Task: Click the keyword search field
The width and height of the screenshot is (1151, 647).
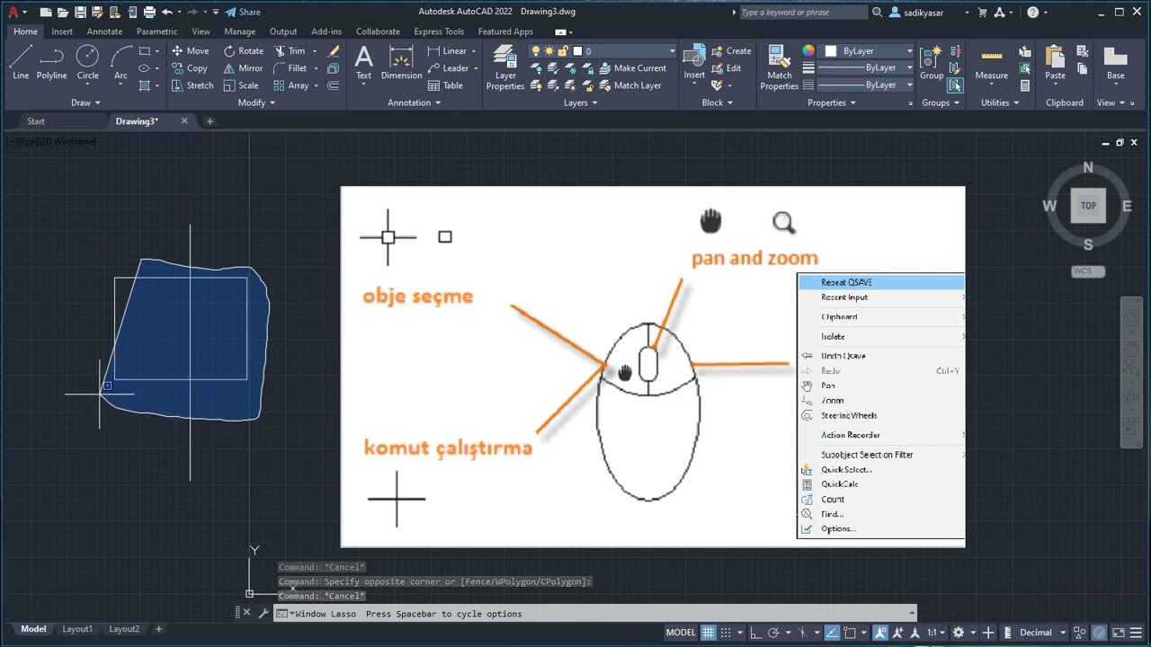Action: pyautogui.click(x=803, y=13)
